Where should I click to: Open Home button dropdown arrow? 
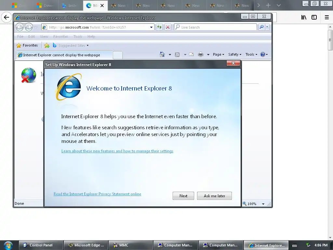170,55
